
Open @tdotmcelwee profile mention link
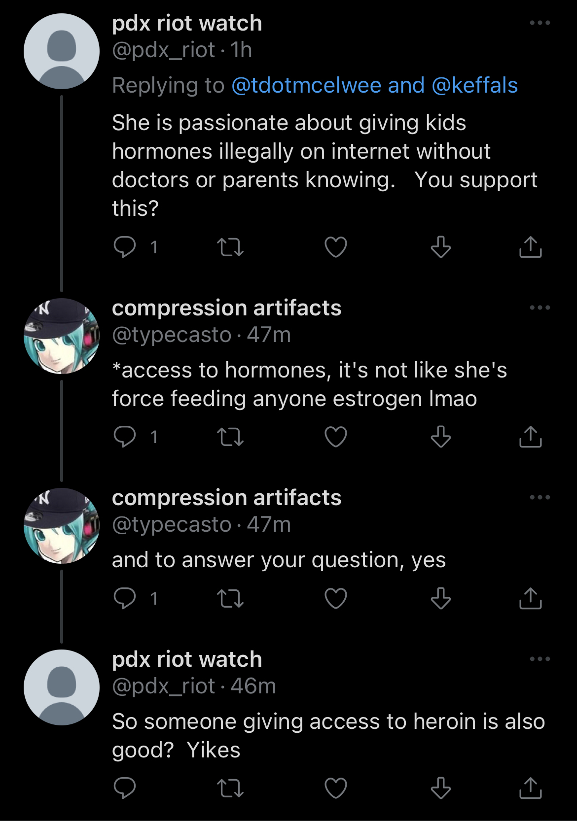point(306,85)
